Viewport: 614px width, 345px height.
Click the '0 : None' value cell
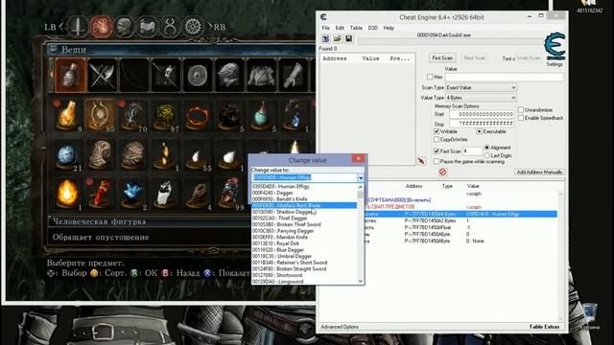tap(475, 241)
